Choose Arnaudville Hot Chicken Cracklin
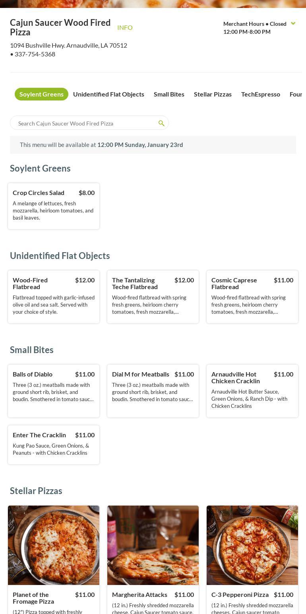This screenshot has height=614, width=306. 252,391
